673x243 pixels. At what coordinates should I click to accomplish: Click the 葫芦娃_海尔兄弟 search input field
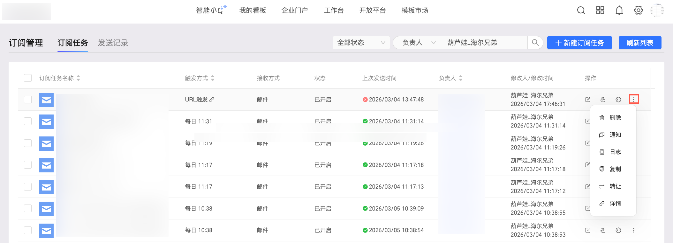tap(484, 43)
